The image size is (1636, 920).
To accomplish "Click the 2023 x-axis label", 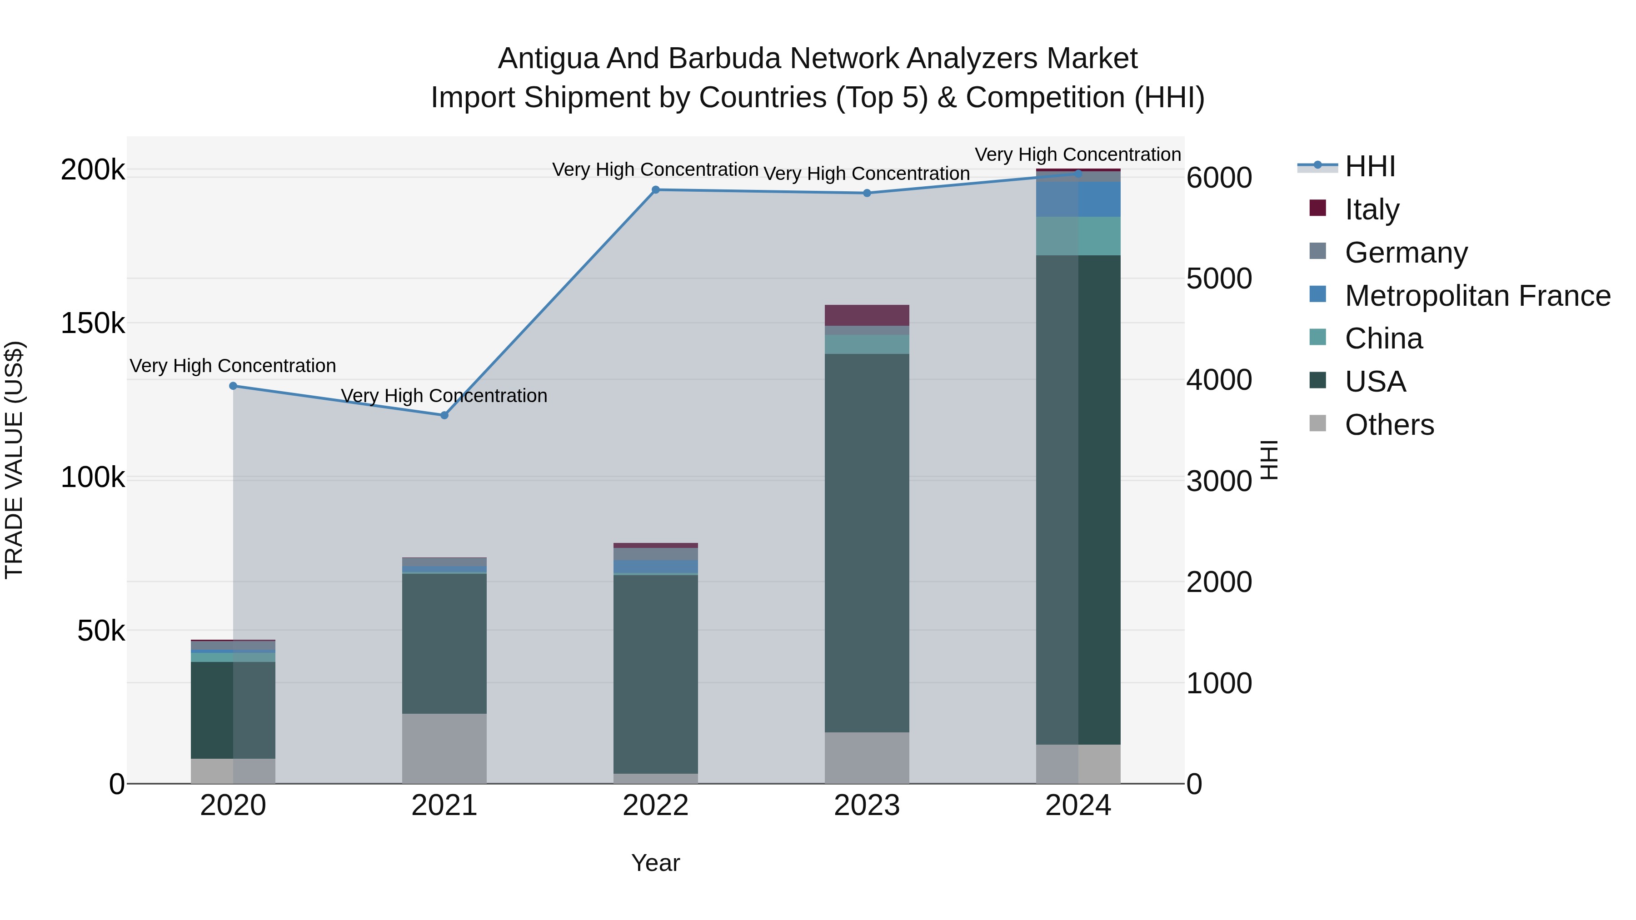I will [867, 806].
